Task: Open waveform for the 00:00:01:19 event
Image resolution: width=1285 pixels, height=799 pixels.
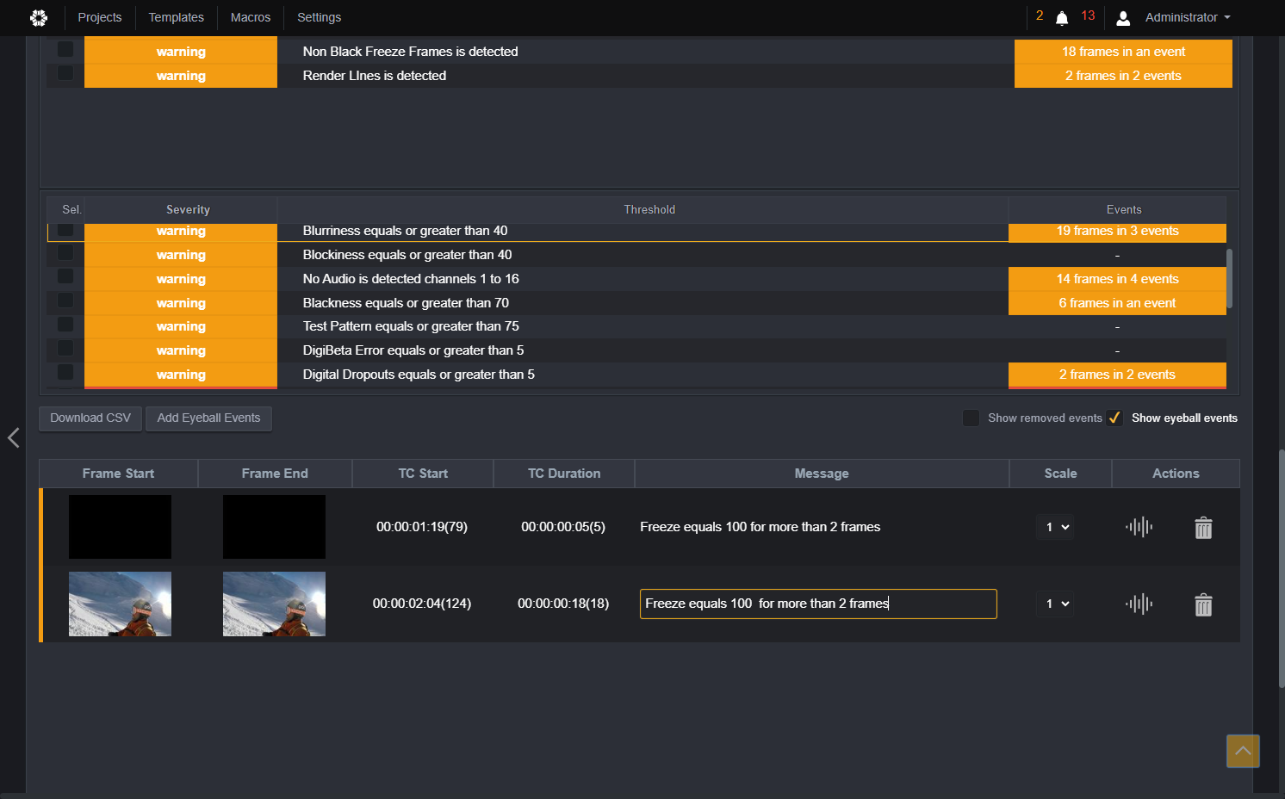Action: click(1139, 527)
